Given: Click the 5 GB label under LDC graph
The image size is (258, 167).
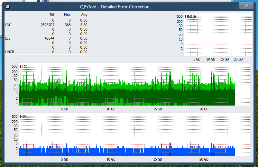Looking at the screenshot, I should pyautogui.click(x=64, y=109).
